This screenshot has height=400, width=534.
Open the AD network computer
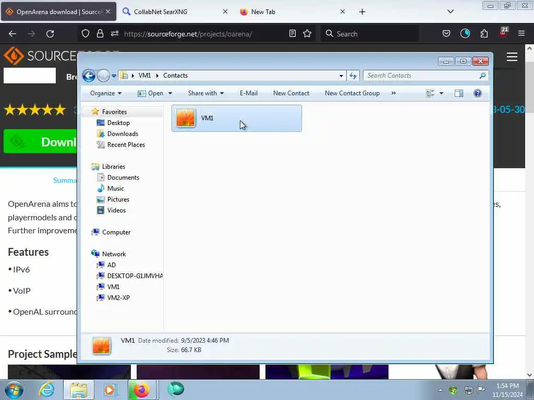pyautogui.click(x=112, y=265)
